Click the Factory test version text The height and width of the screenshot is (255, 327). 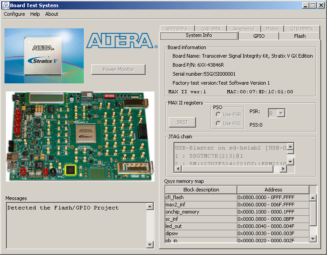[221, 83]
